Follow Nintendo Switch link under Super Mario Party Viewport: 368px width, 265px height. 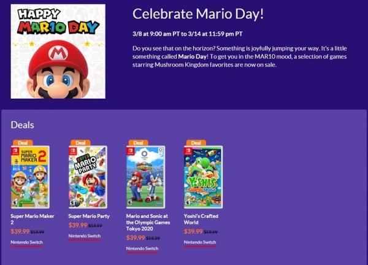coord(85,236)
